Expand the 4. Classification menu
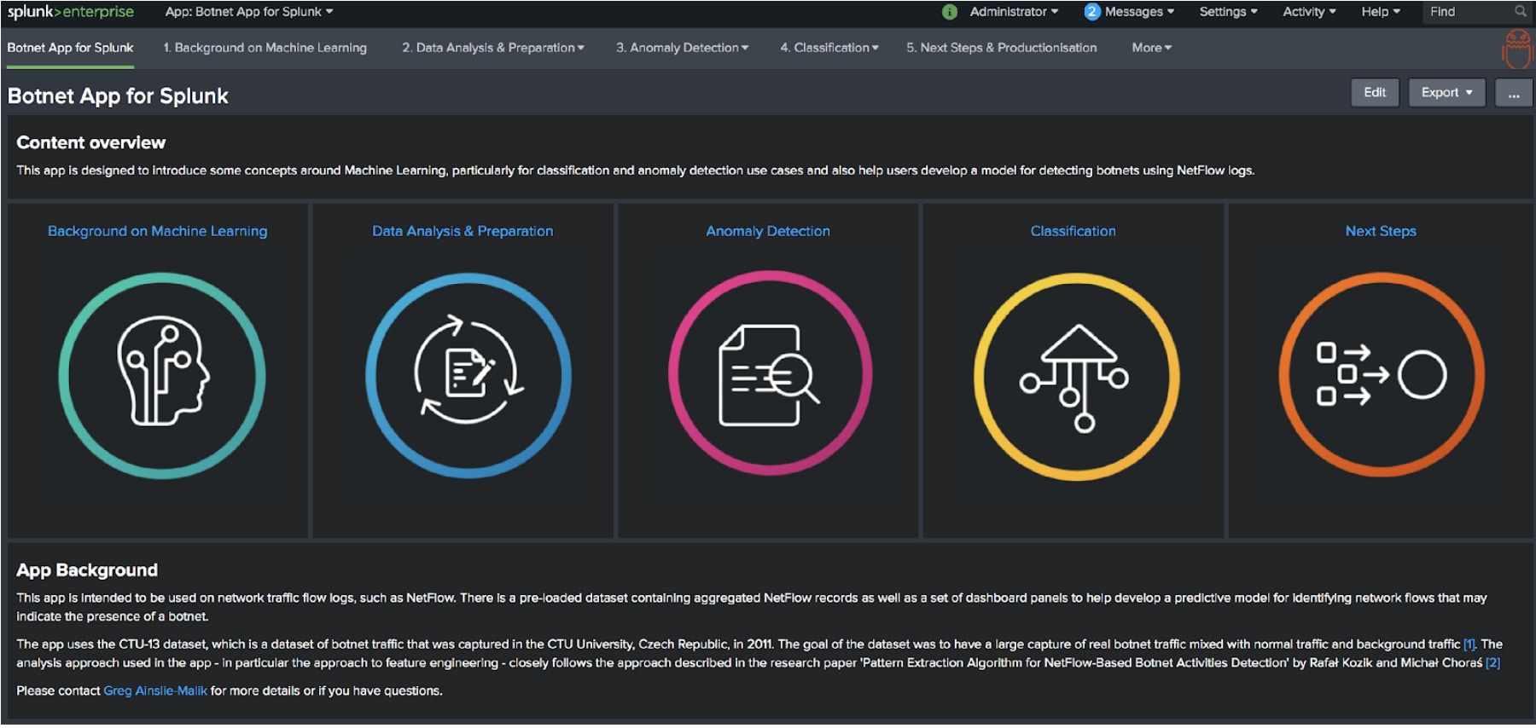1536x728 pixels. [x=829, y=48]
